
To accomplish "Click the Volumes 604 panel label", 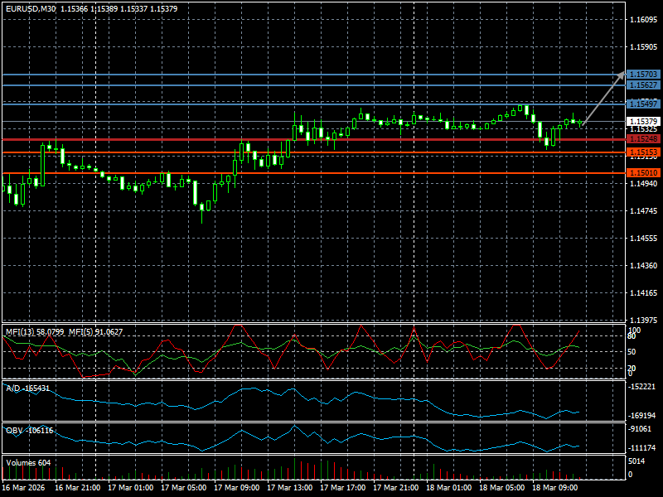I will [28, 462].
